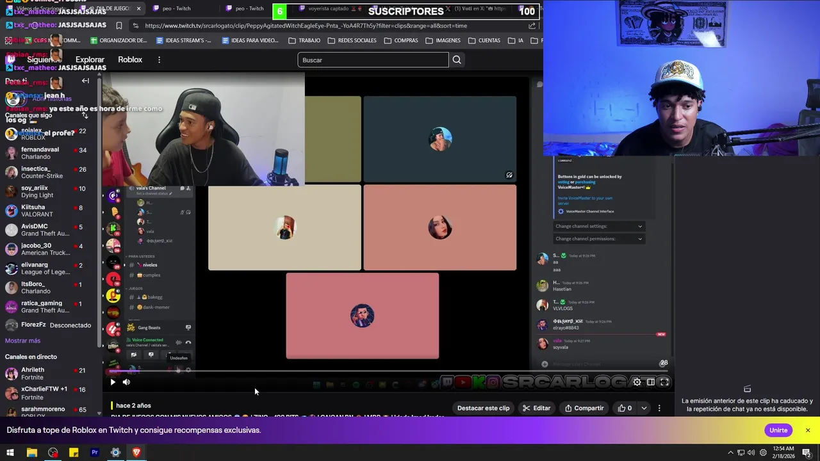Image resolution: width=820 pixels, height=461 pixels.
Task: Toggle theater mode in player
Action: 650,382
